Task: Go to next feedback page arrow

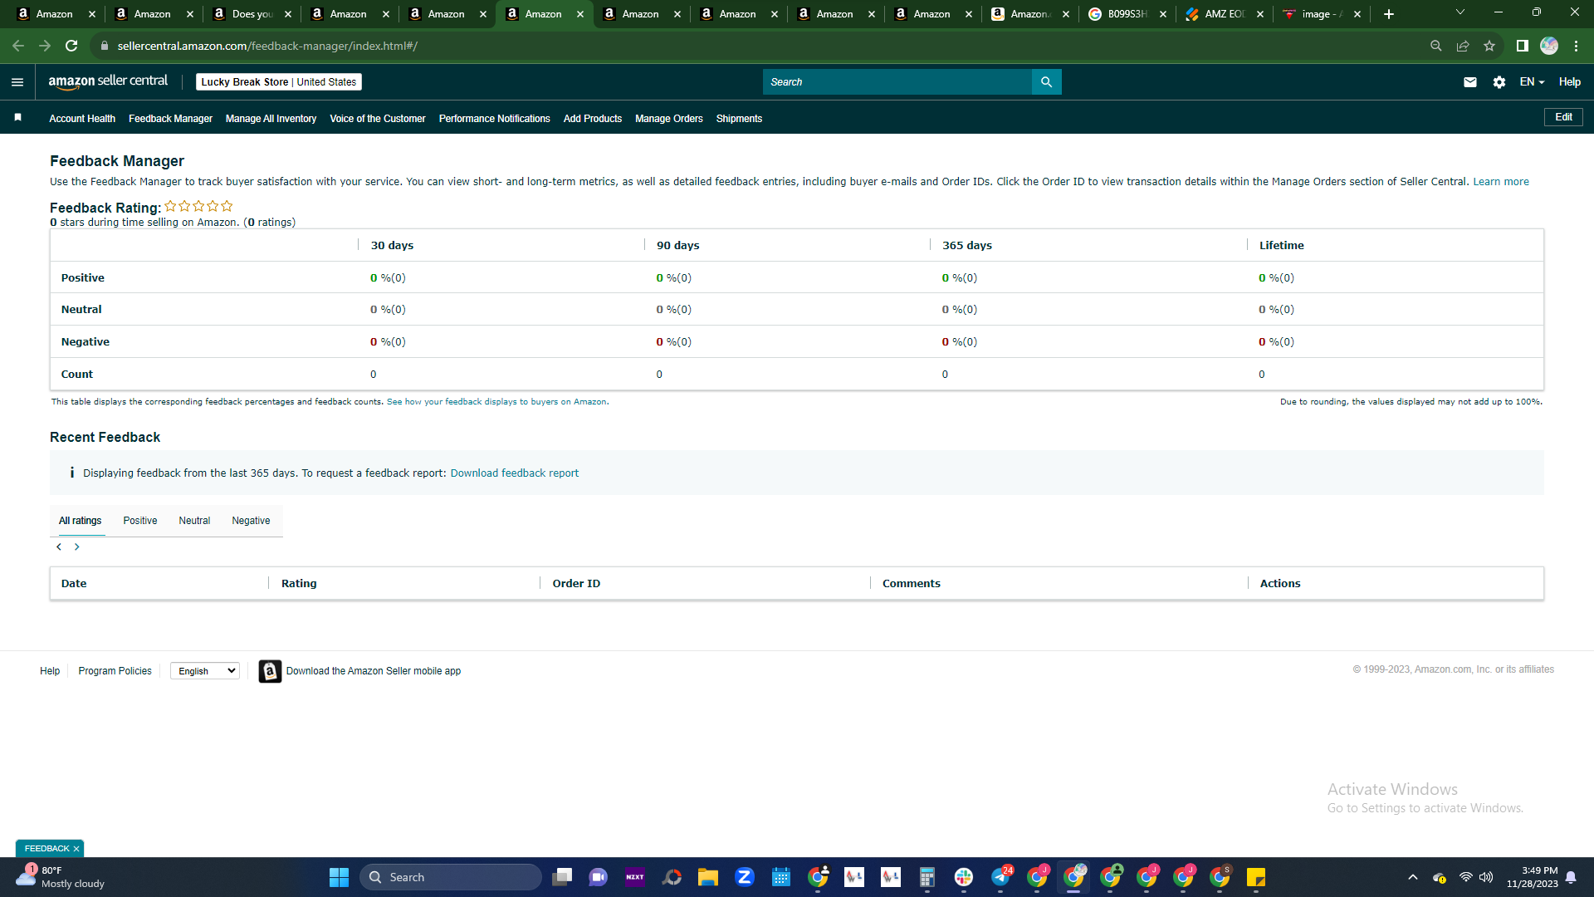Action: tap(77, 547)
